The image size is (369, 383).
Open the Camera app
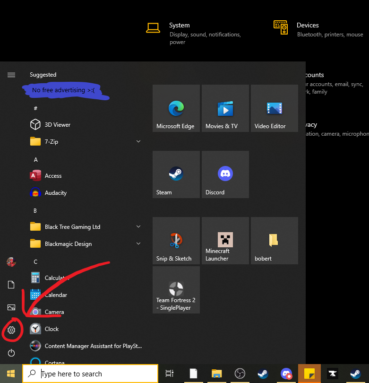click(86, 312)
